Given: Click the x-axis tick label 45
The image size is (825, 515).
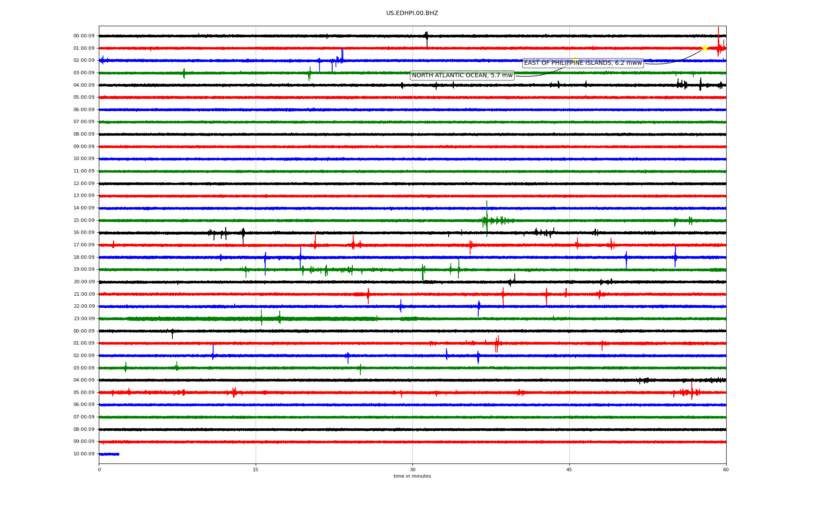Looking at the screenshot, I should point(569,470).
